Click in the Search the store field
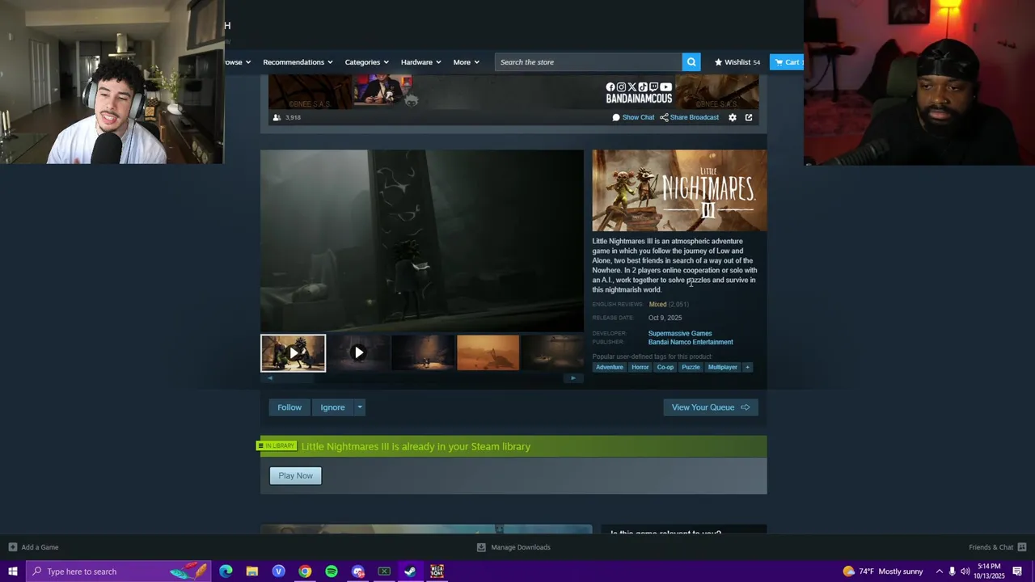The image size is (1035, 582). click(589, 62)
